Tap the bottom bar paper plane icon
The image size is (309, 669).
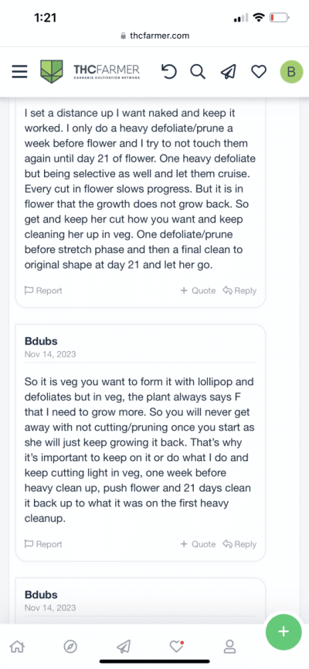[x=123, y=647]
